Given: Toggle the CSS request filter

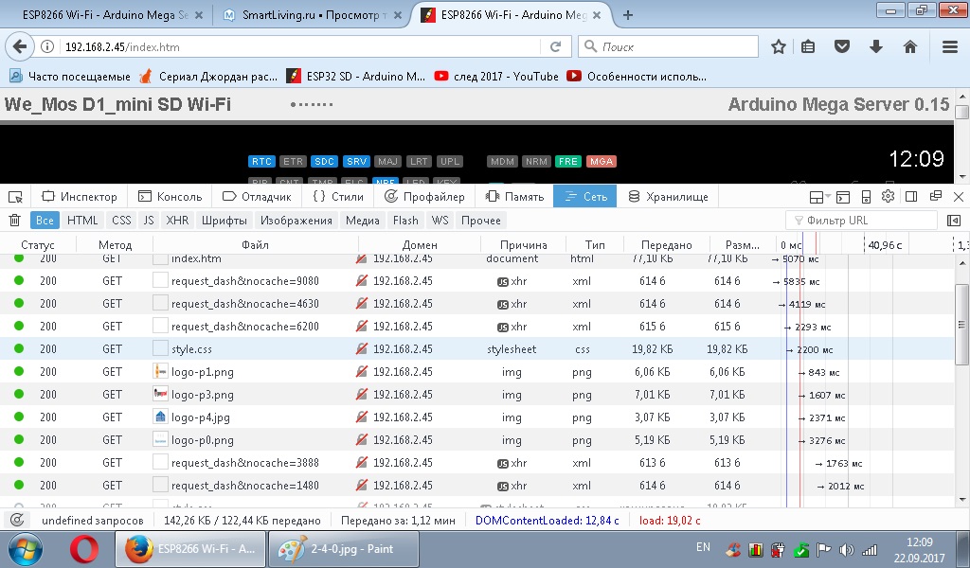Looking at the screenshot, I should 121,221.
